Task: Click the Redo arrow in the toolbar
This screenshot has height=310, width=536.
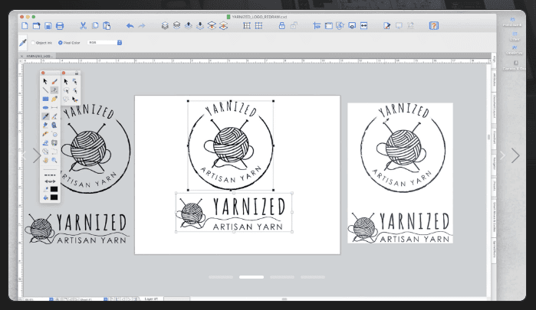Action: click(142, 26)
